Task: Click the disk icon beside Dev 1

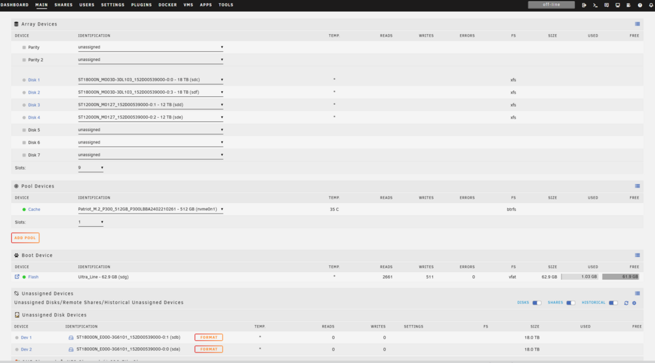Action: (71, 337)
